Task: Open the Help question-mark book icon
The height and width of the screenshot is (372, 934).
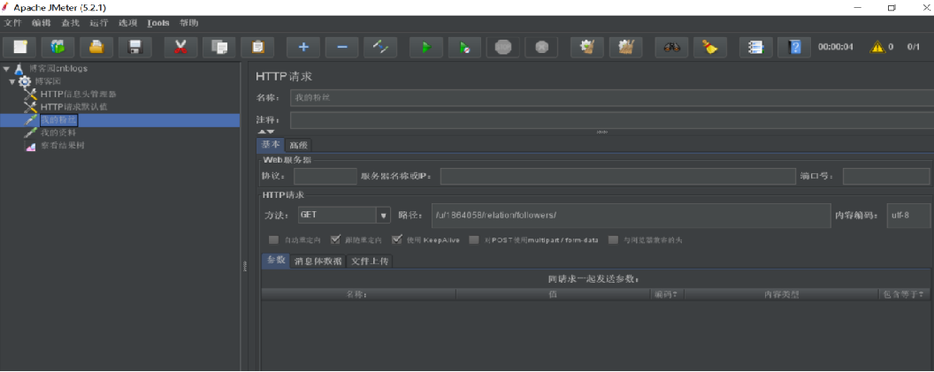Action: (x=794, y=47)
